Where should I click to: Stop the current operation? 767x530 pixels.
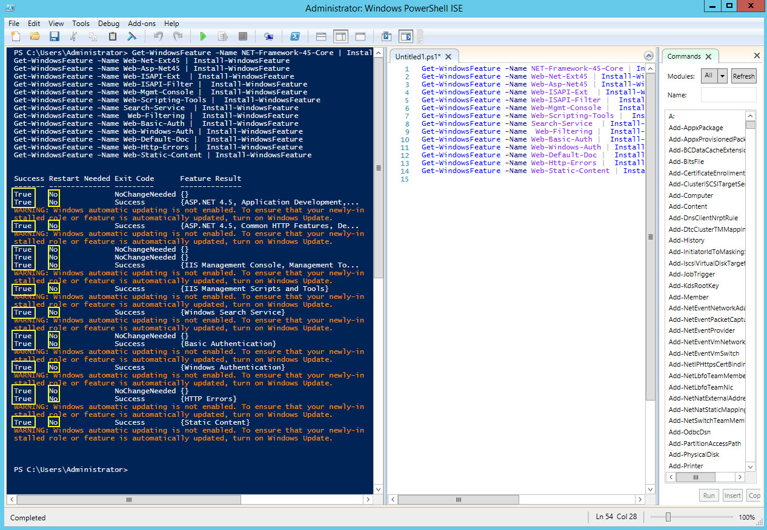(243, 36)
